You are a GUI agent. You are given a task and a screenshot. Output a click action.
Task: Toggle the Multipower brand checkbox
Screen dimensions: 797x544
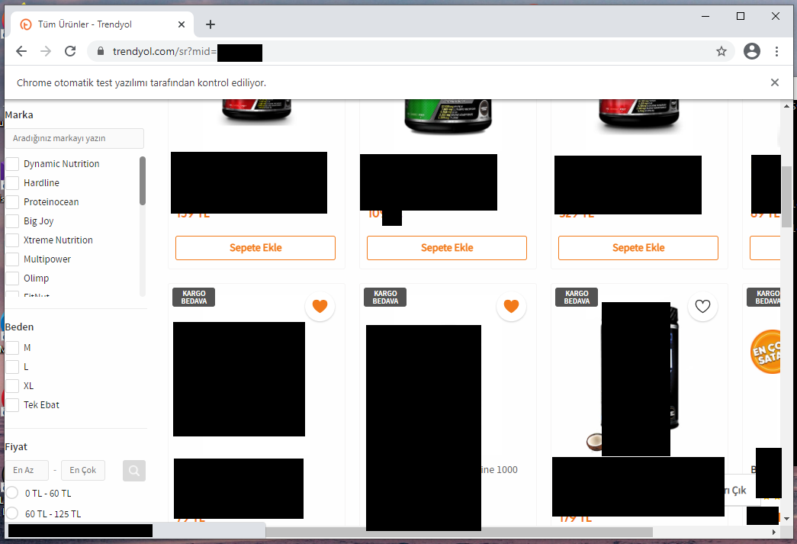click(13, 259)
